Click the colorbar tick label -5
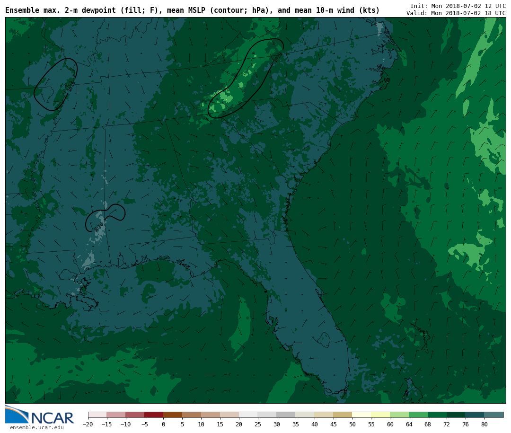Screen dimensions: 511x433 pyautogui.click(x=144, y=424)
